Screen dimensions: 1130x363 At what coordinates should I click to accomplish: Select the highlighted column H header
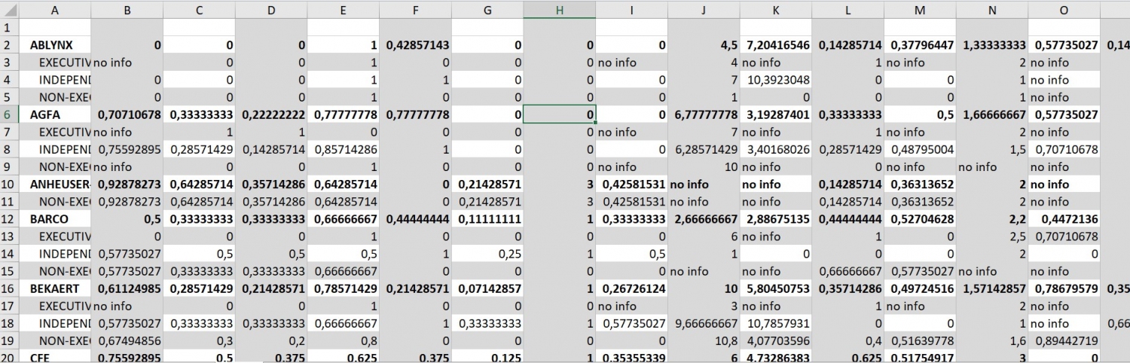(x=560, y=11)
